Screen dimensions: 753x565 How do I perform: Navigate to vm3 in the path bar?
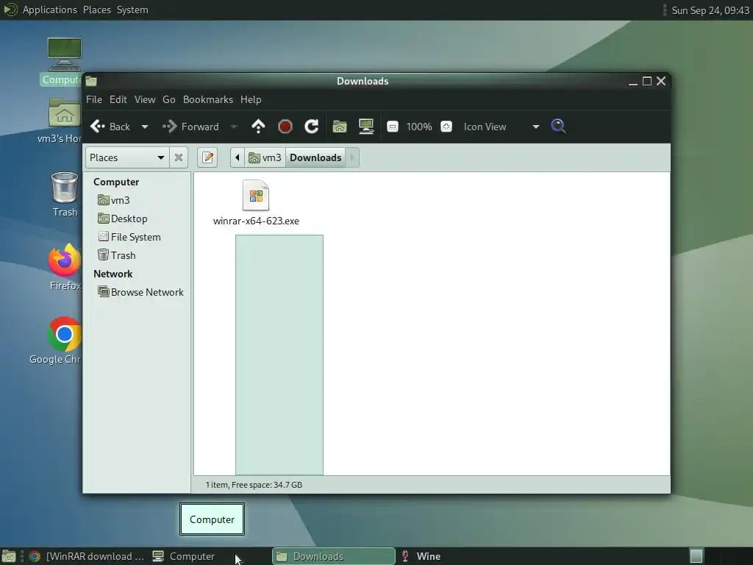coord(265,157)
